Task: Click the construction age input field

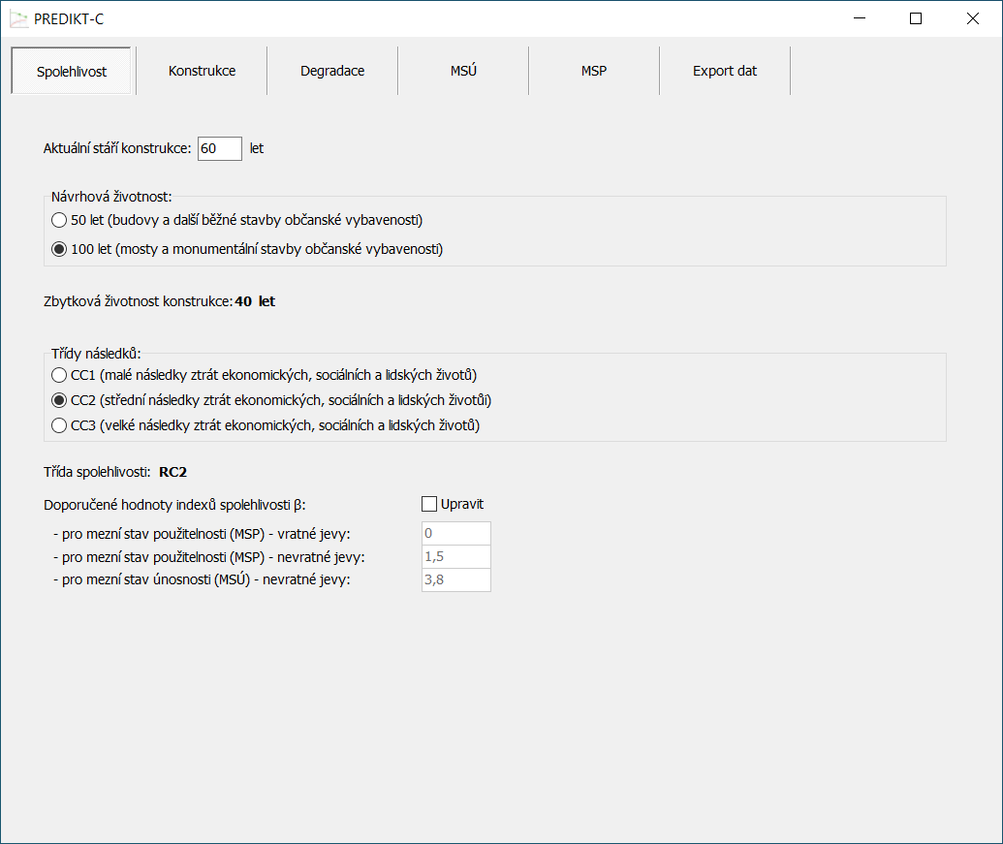Action: point(219,148)
